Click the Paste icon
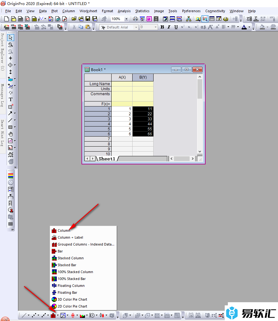 click(88, 27)
